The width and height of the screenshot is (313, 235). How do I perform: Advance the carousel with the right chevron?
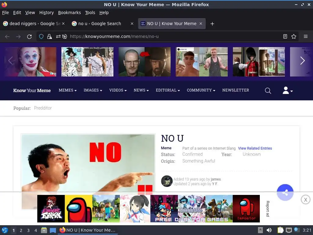pos(302,61)
